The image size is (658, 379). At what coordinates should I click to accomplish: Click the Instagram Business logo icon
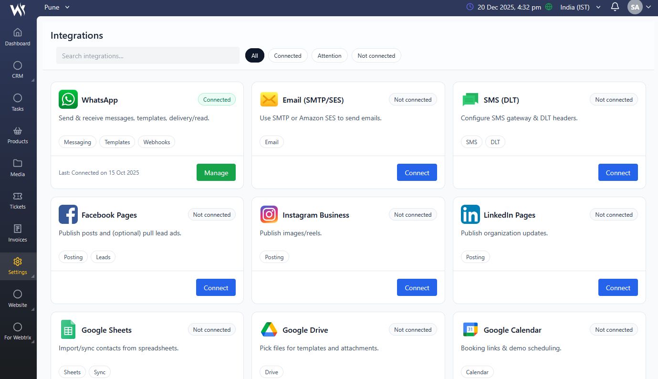coord(269,215)
